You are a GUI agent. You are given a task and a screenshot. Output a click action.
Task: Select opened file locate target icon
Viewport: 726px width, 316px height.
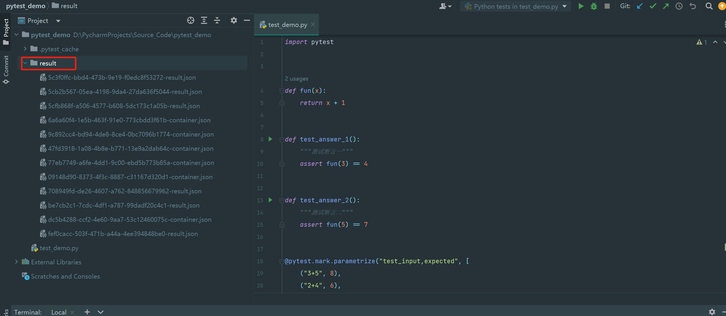[x=190, y=20]
